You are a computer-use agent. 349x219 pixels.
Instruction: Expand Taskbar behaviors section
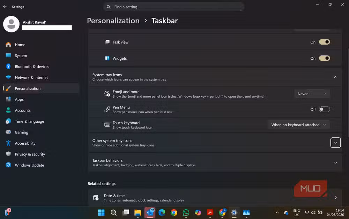point(336,163)
